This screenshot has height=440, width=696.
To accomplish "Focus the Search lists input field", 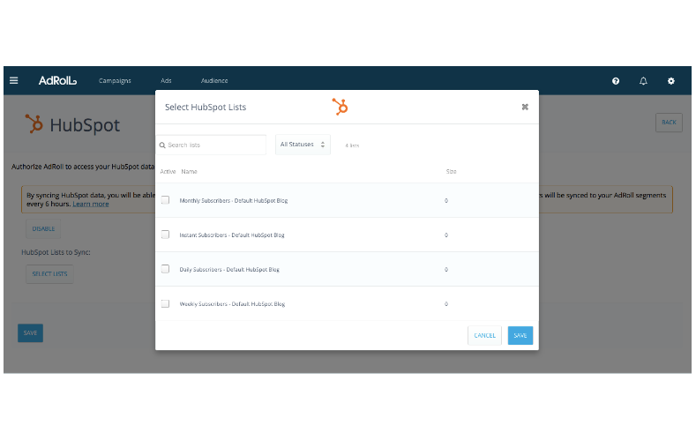I will (x=212, y=145).
